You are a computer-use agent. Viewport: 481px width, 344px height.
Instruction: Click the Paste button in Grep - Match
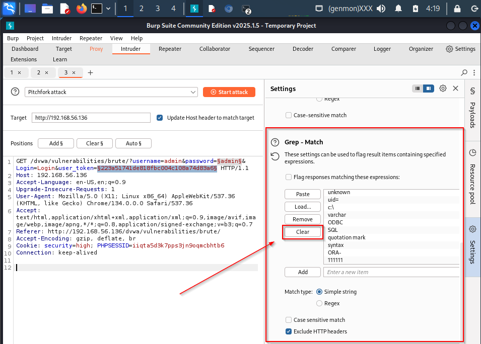(303, 194)
